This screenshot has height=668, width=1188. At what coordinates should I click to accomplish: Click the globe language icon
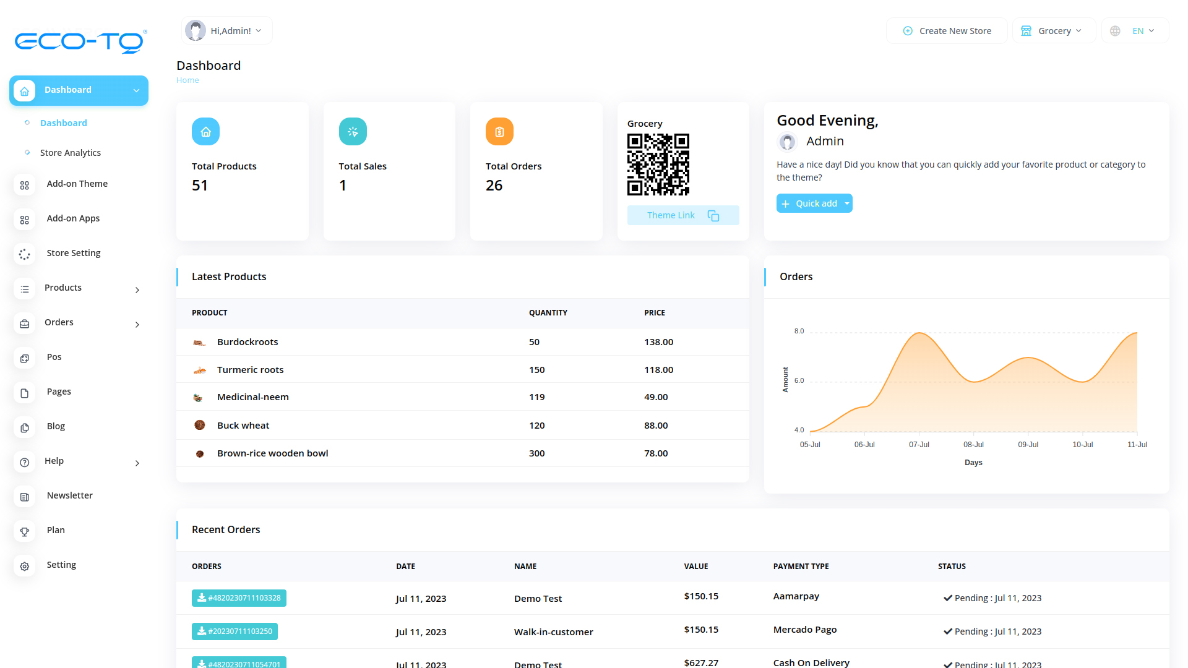pyautogui.click(x=1115, y=31)
